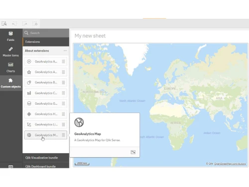Click the smart search selection tool icon
Screen dimensions: 249x187
point(4,24)
